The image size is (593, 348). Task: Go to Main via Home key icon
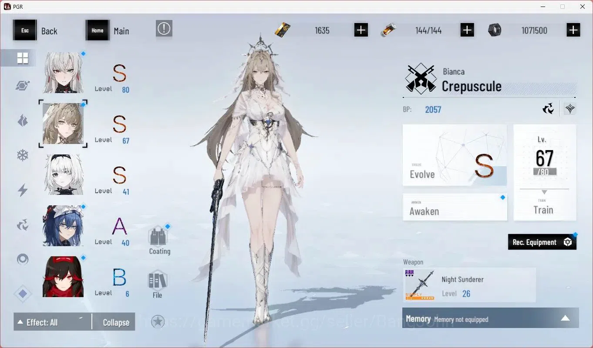(x=98, y=30)
